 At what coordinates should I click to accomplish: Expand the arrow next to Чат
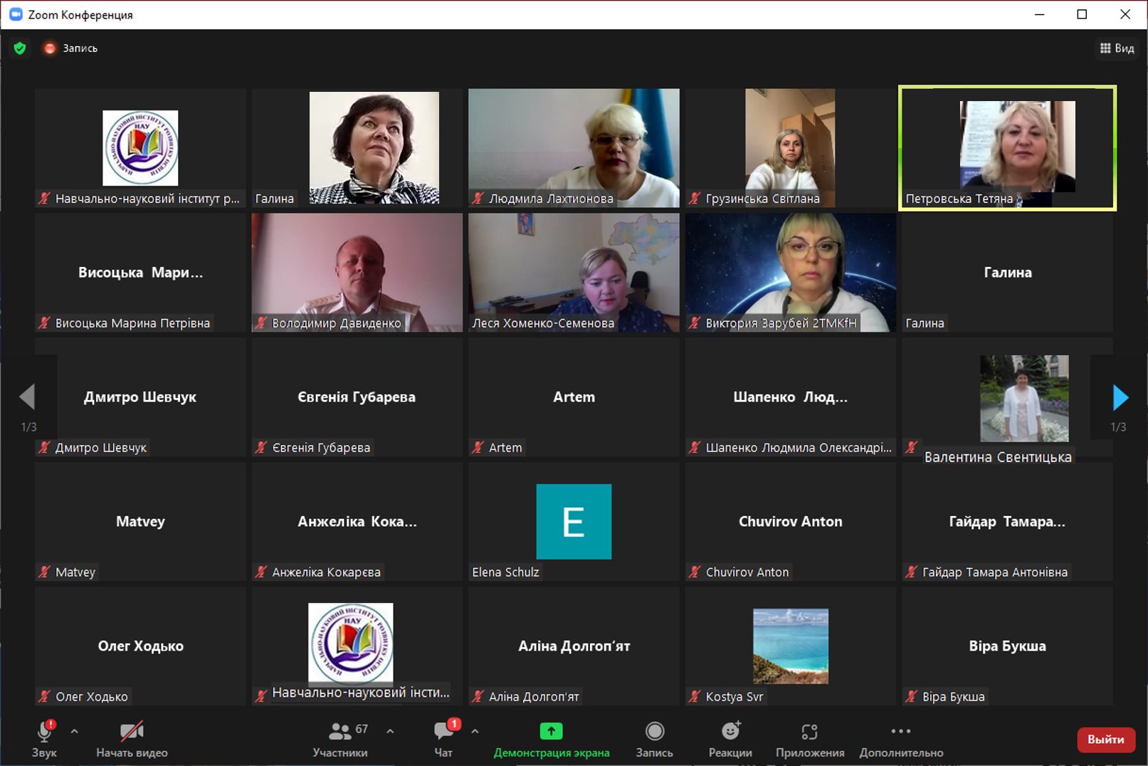point(475,731)
